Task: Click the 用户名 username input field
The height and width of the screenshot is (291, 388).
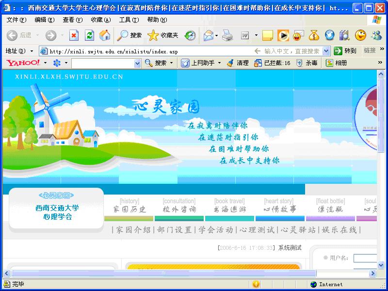Action: point(365,258)
